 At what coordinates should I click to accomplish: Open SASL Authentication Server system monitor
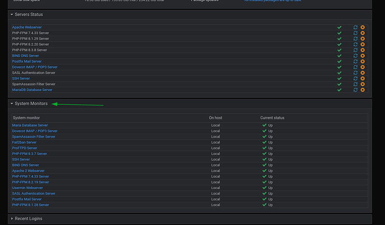pyautogui.click(x=33, y=193)
